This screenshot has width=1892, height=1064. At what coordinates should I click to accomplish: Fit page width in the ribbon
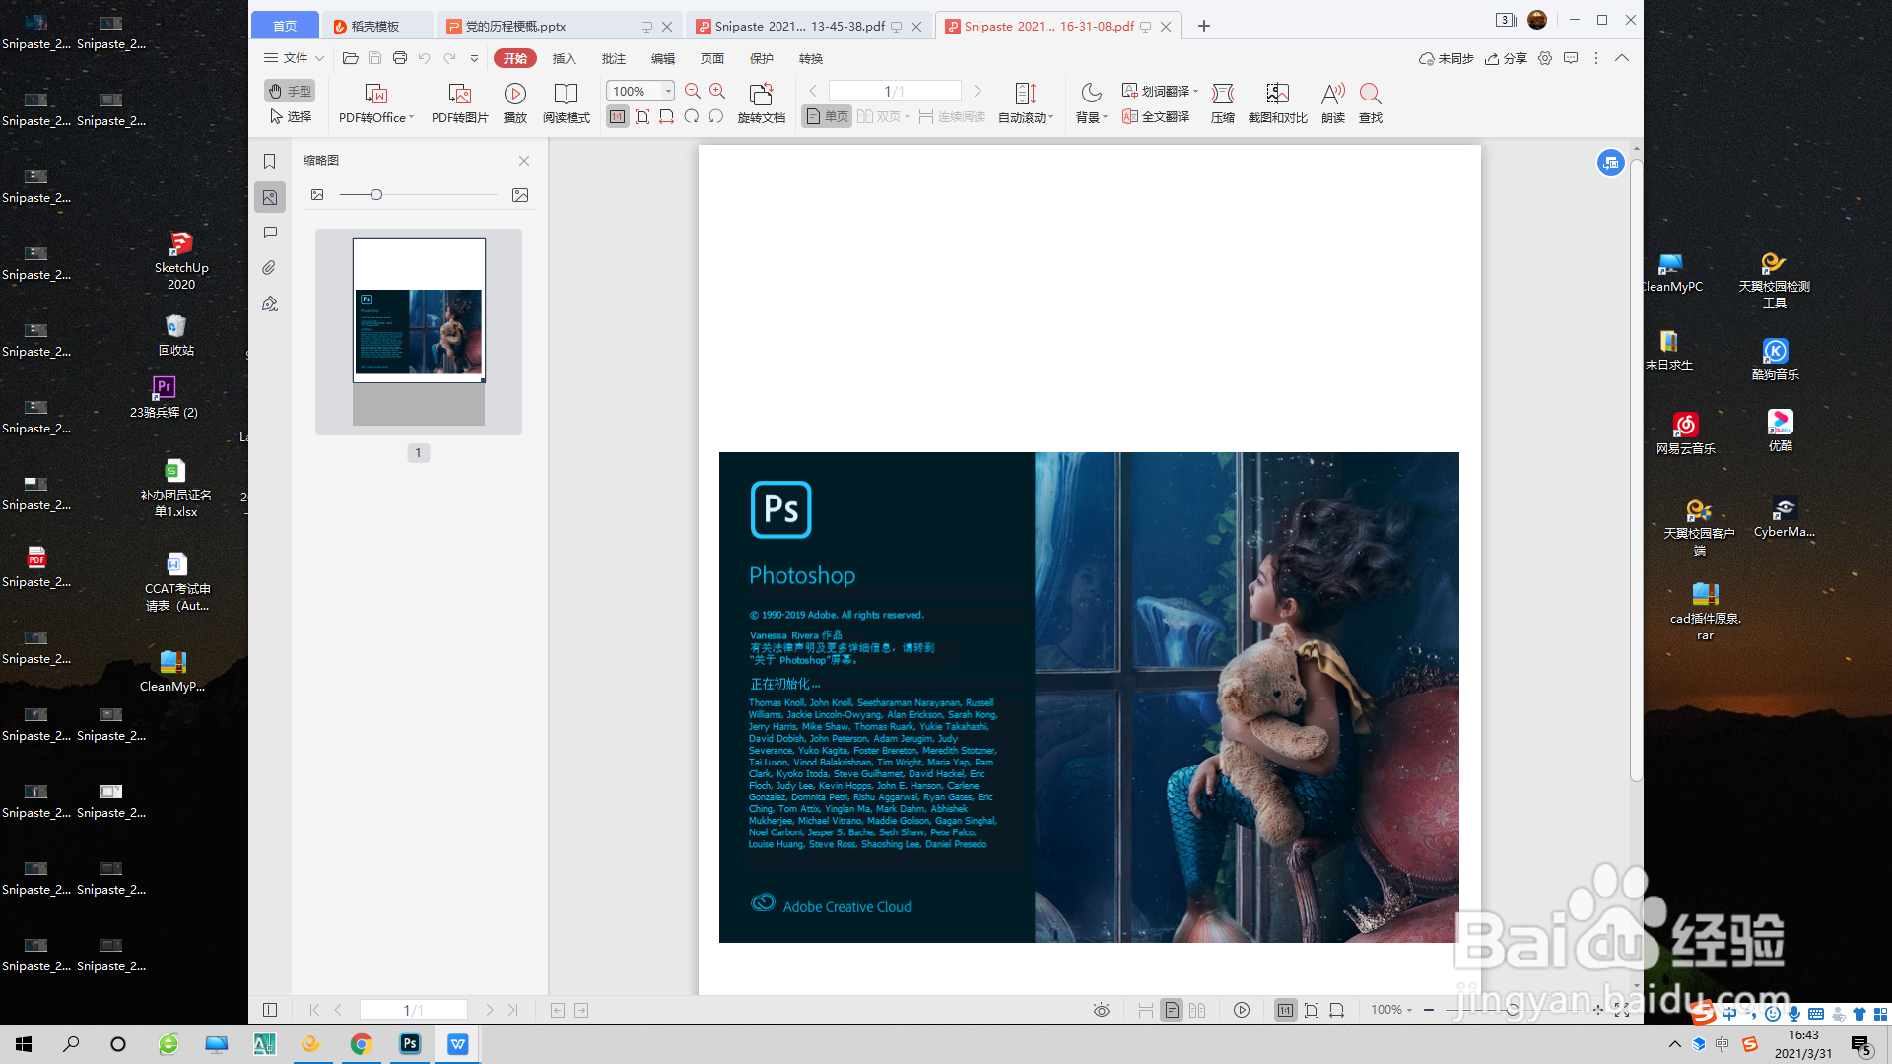[667, 116]
